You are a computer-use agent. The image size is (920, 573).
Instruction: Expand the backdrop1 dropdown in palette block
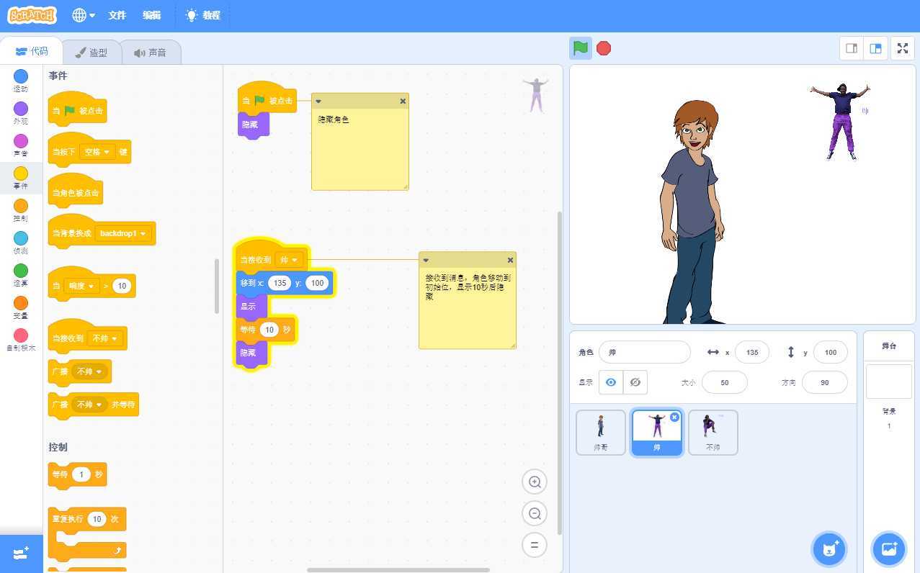point(123,233)
